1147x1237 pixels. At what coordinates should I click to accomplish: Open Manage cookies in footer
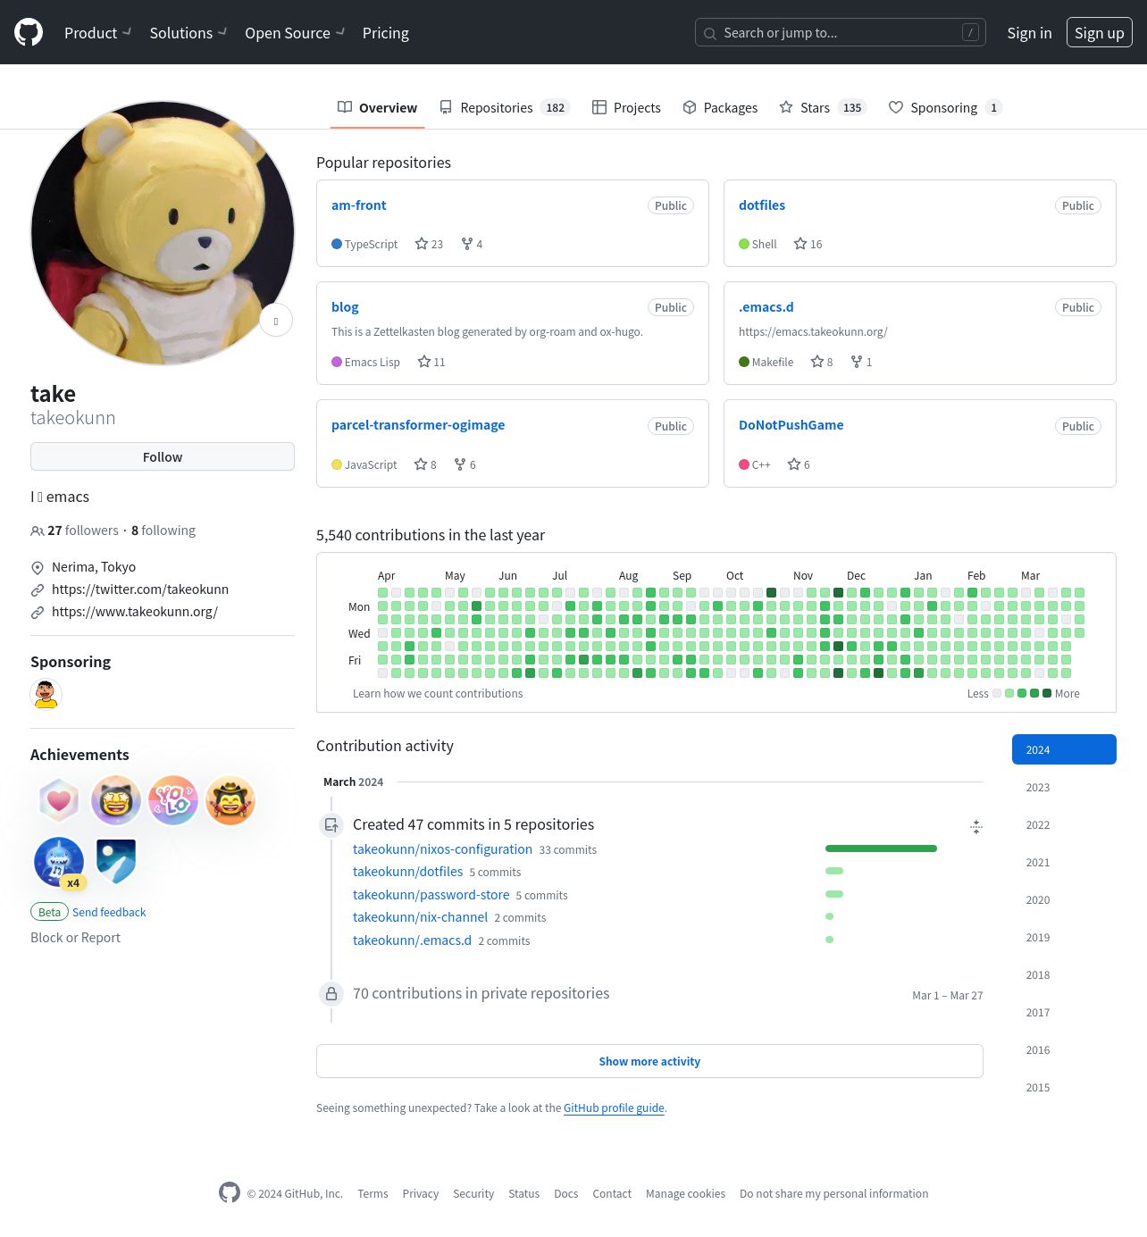pyautogui.click(x=685, y=1193)
